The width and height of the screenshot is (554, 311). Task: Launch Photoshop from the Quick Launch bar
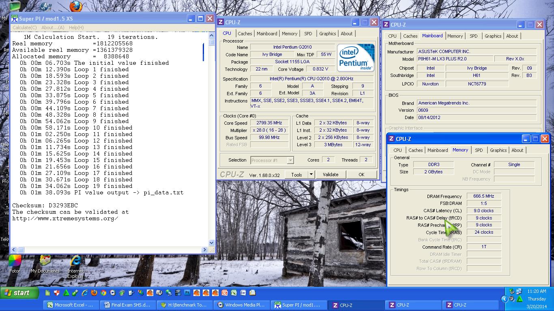[187, 293]
